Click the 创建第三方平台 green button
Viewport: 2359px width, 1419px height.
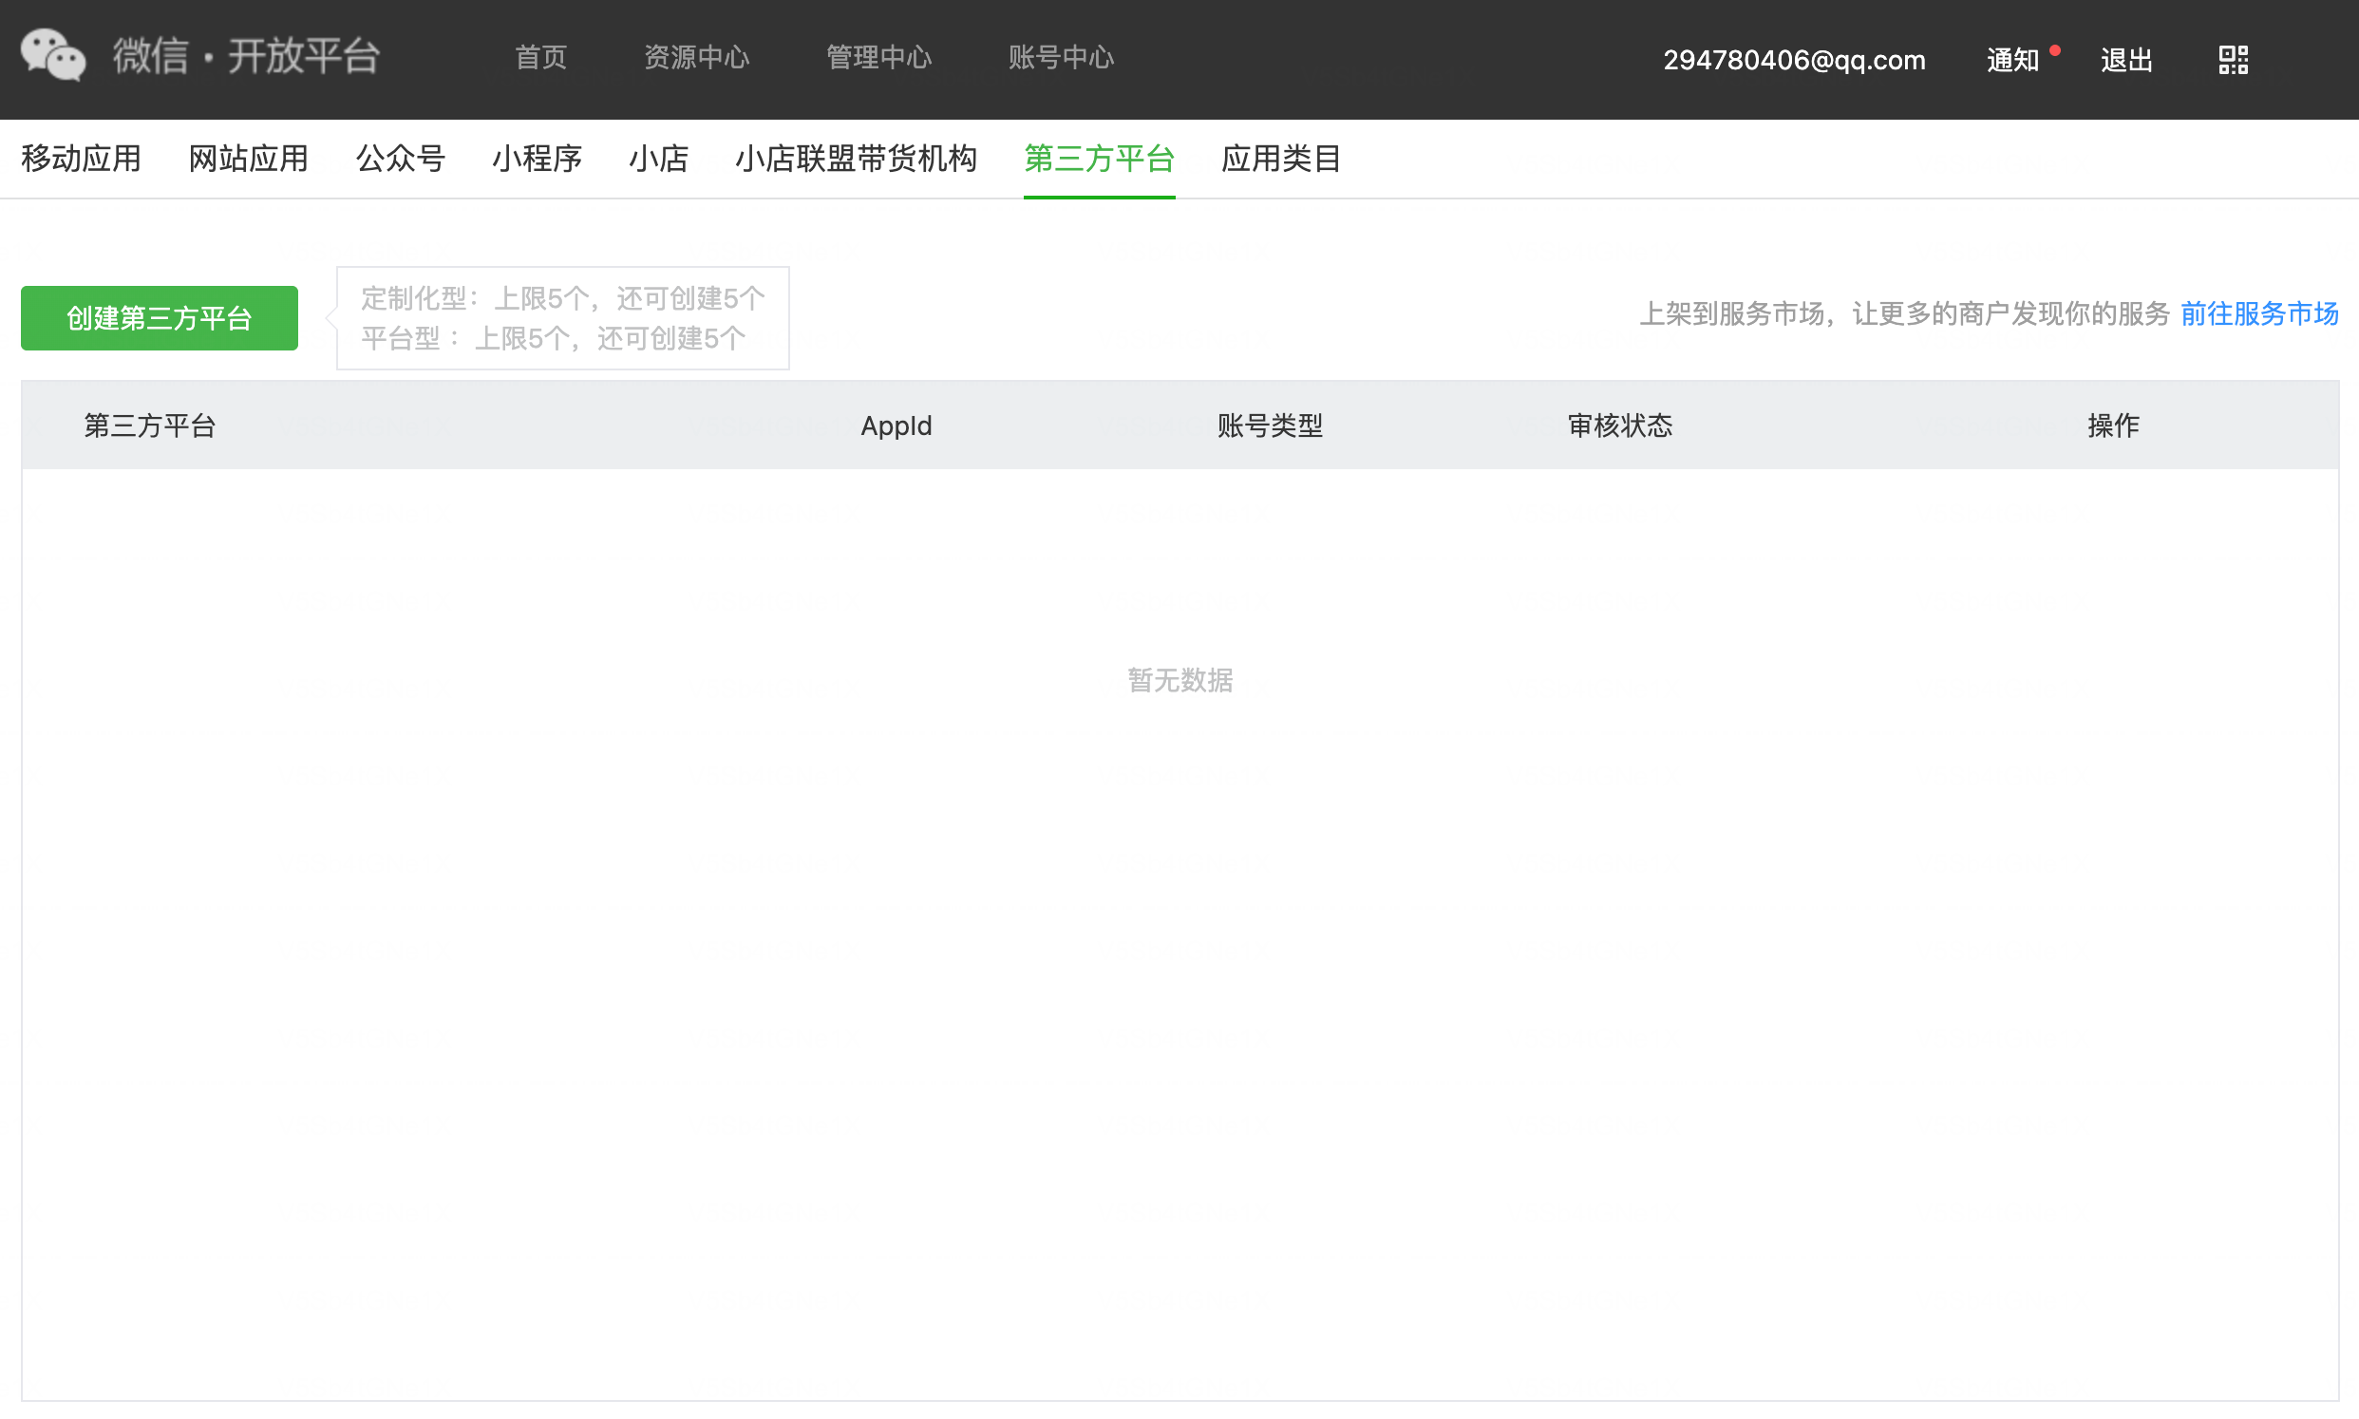160,317
